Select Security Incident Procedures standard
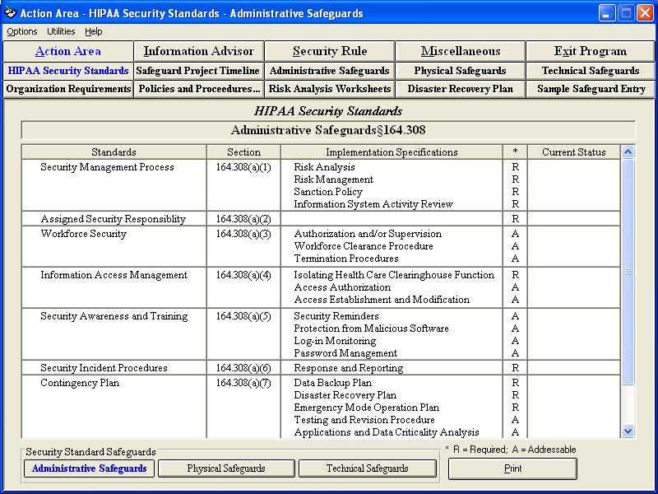Screen dimensions: 658x494 tap(104, 368)
